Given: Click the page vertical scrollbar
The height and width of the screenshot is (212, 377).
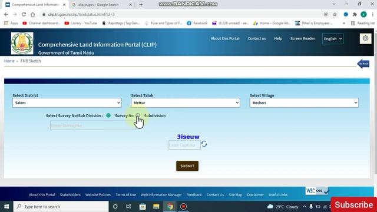Looking at the screenshot, I should (375, 104).
